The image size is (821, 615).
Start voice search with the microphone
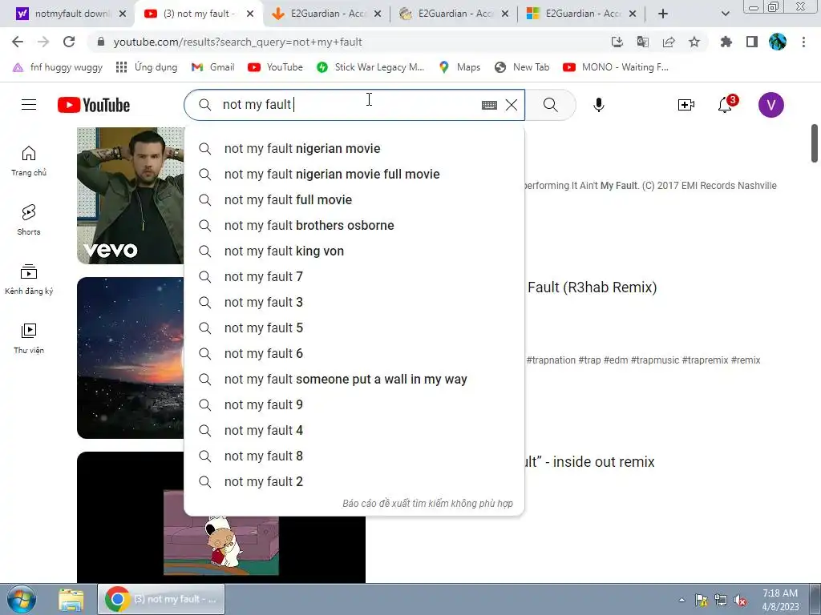(598, 105)
